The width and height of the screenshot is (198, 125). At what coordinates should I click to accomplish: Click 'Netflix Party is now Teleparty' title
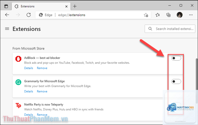coord(44,104)
